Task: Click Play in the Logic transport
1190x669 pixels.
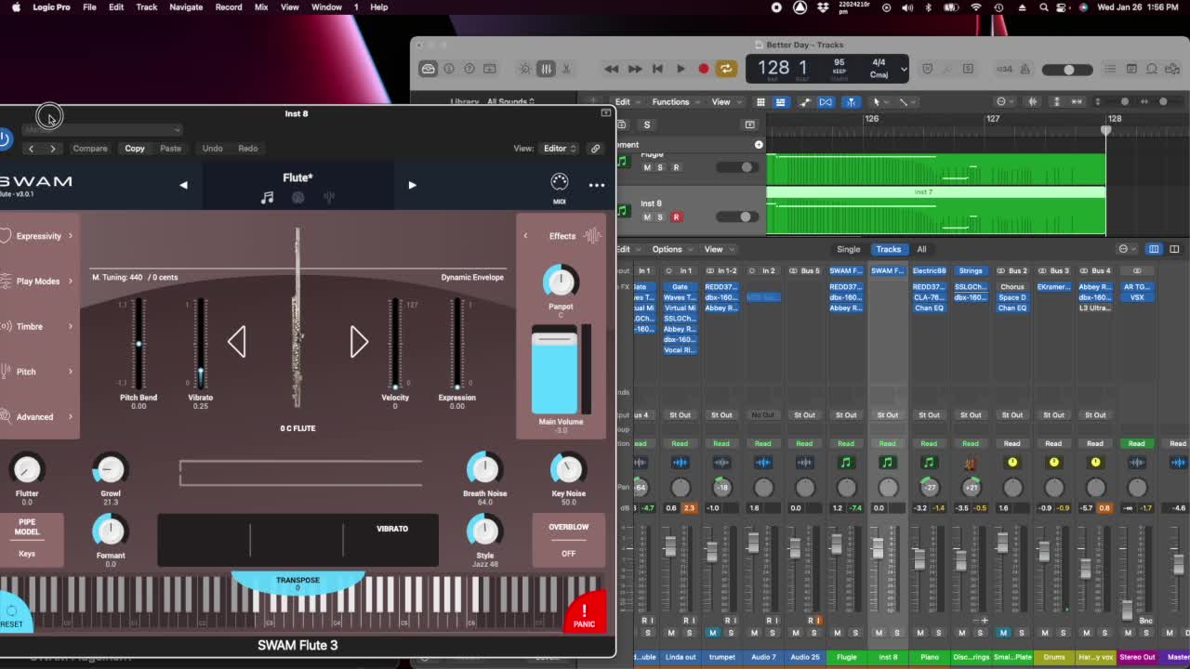Action: coord(681,69)
